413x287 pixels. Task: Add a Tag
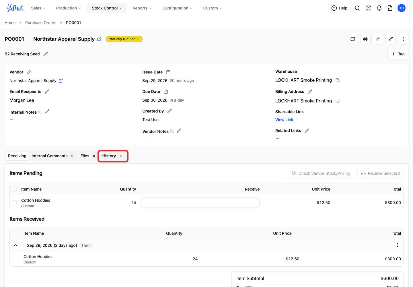pos(398,54)
